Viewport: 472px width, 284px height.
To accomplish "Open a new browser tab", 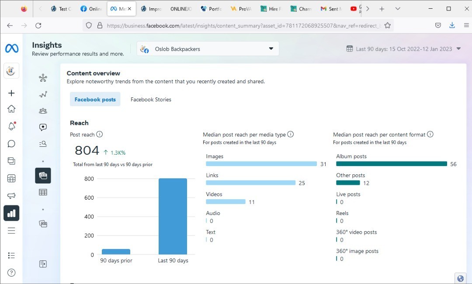I will pos(382,9).
